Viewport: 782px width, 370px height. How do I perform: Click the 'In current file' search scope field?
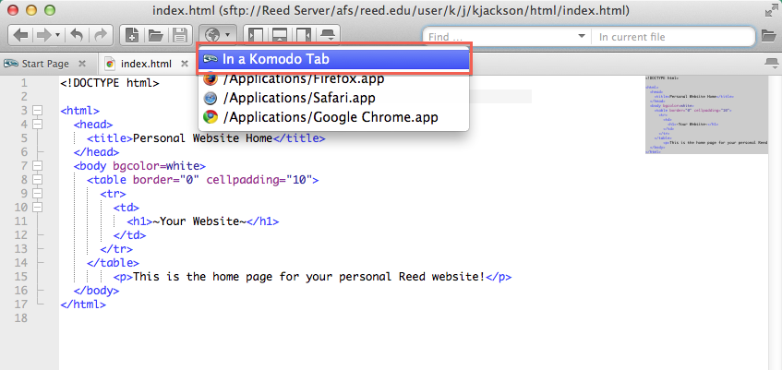click(672, 36)
